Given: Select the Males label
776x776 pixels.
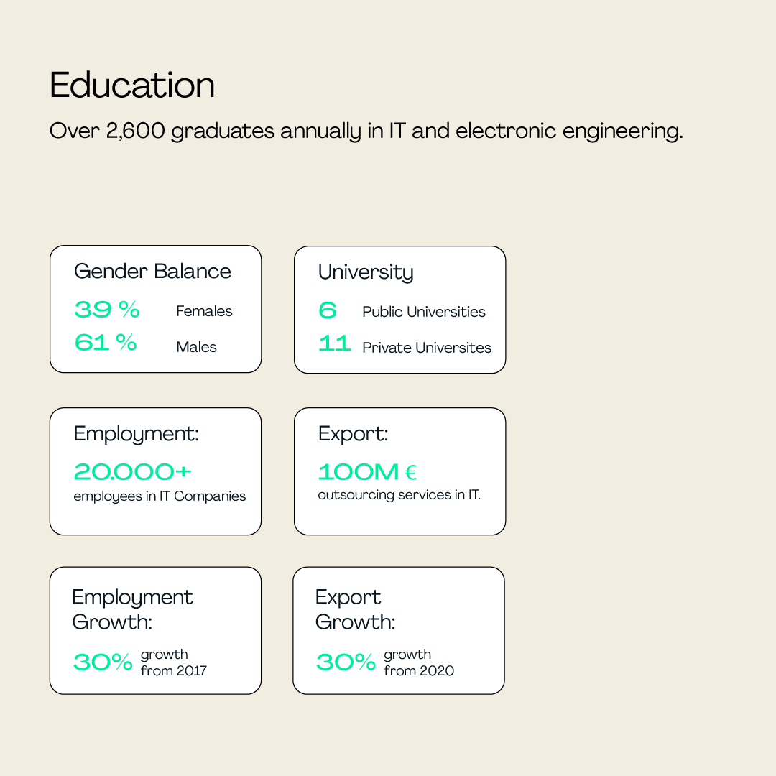Looking at the screenshot, I should [x=196, y=346].
